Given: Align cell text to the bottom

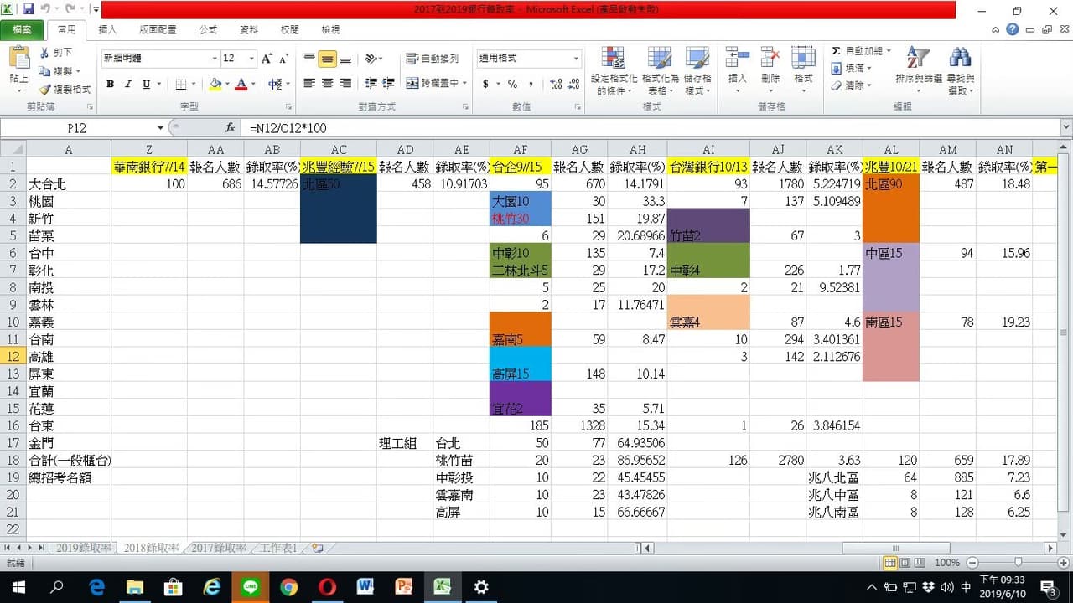Looking at the screenshot, I should tap(345, 59).
